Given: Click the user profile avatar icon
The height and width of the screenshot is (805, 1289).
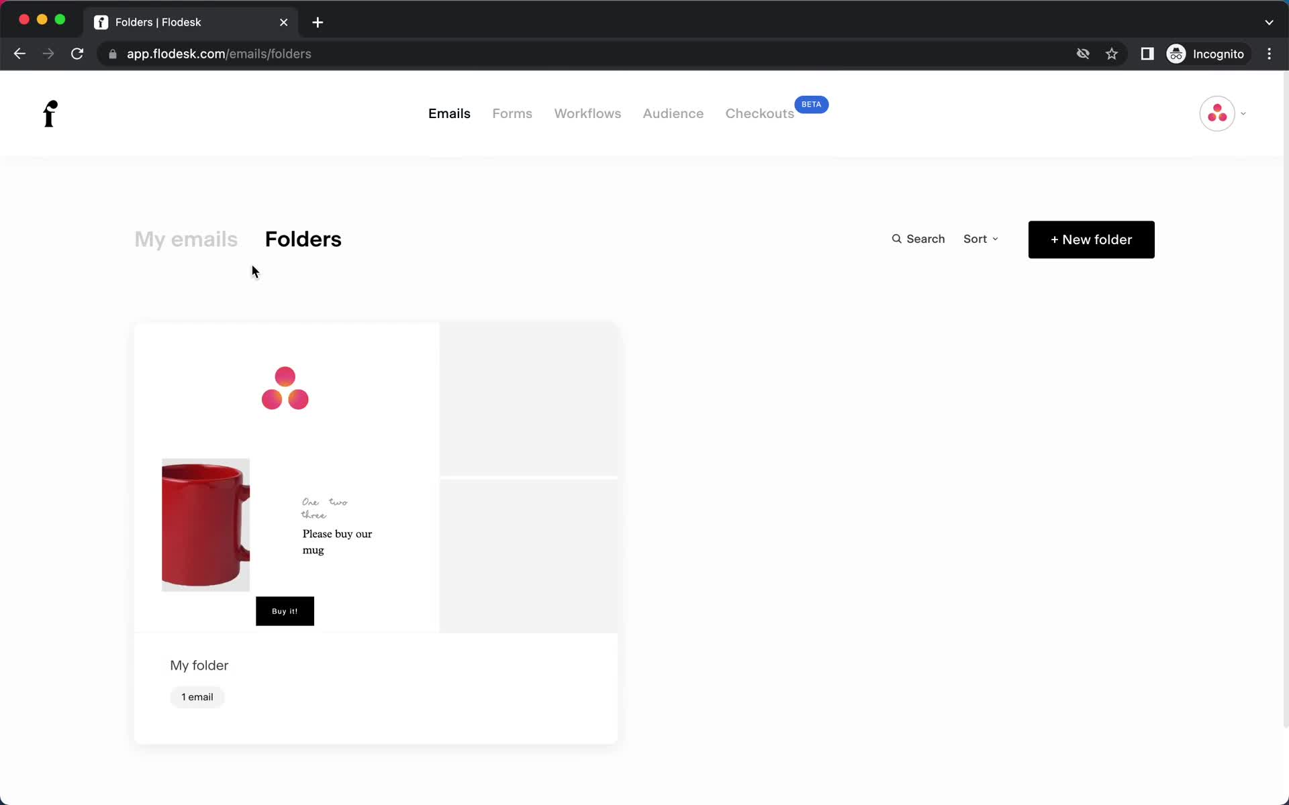Looking at the screenshot, I should pyautogui.click(x=1218, y=113).
